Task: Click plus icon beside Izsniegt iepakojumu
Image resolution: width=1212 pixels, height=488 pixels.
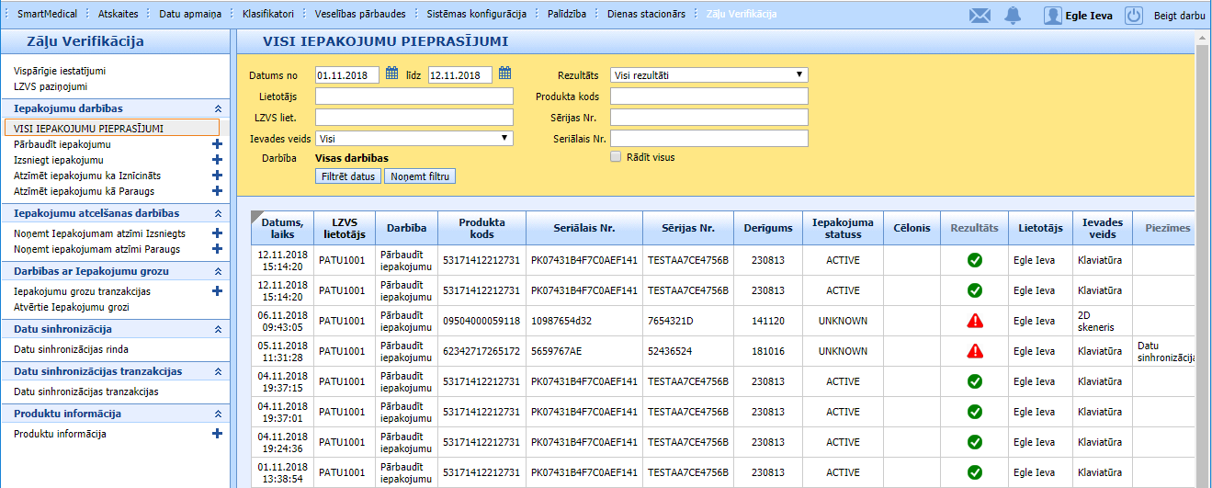Action: (218, 160)
